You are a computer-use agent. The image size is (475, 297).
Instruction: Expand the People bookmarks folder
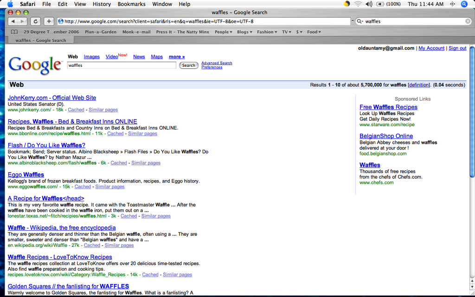pos(223,32)
